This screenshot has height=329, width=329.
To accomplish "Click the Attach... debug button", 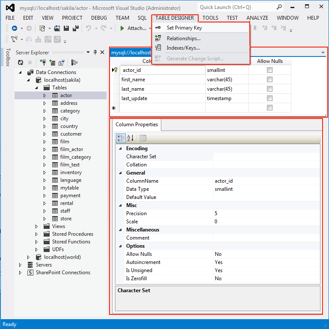I will (x=133, y=28).
